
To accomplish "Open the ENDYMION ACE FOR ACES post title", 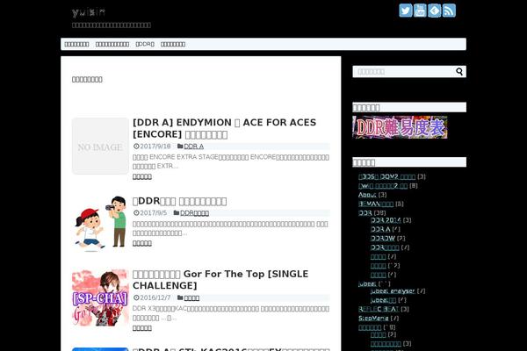I will click(224, 128).
